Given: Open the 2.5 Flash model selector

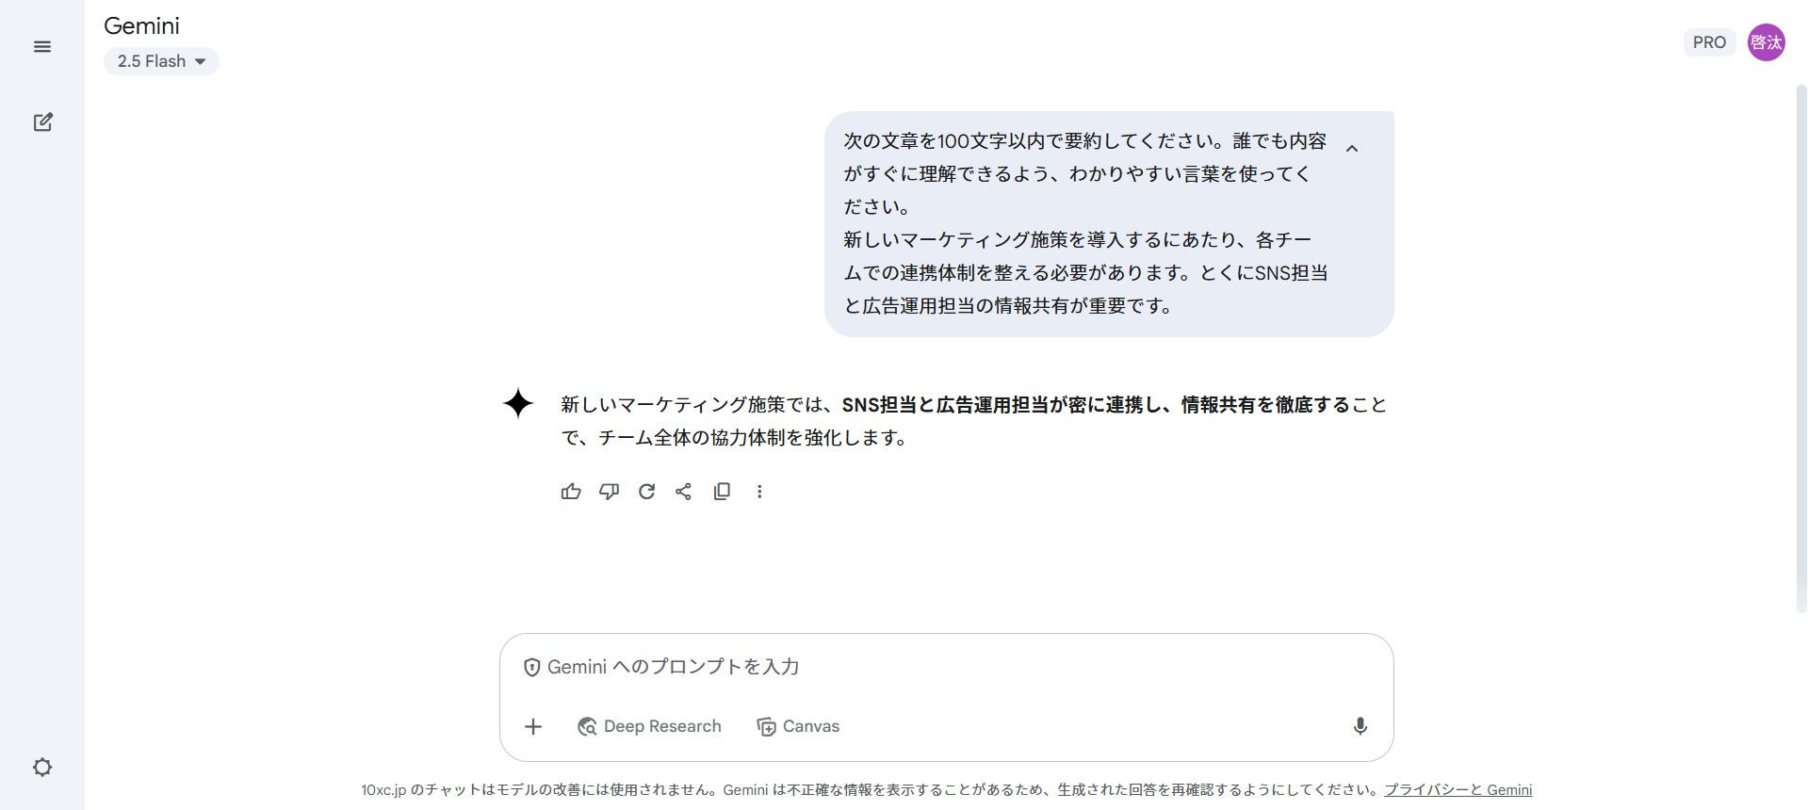Looking at the screenshot, I should tap(161, 60).
